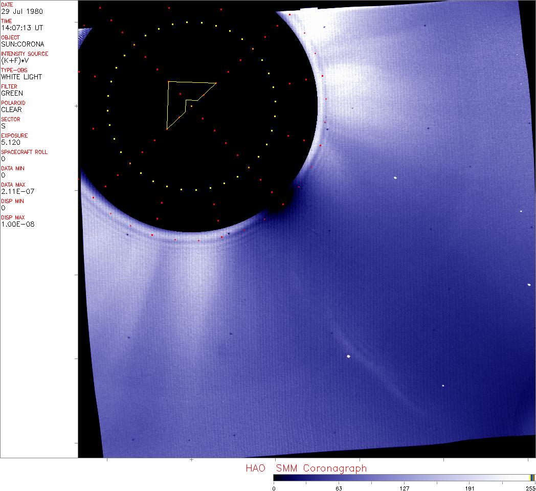Select the yellow end of the color bar
The image size is (536, 491).
pyautogui.click(x=532, y=477)
